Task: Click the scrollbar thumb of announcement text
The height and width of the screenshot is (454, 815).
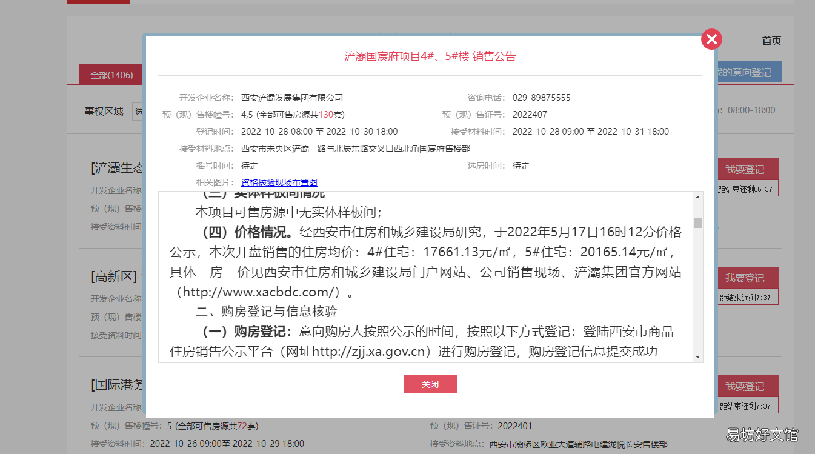Action: pos(697,222)
